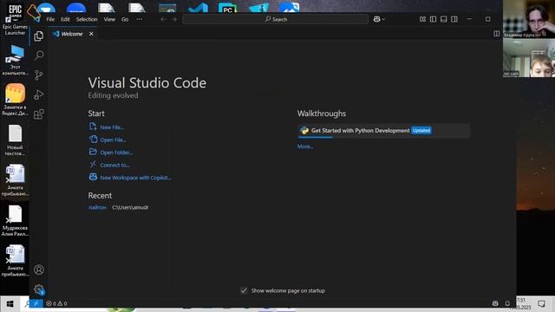555x312 pixels.
Task: Open the View menu
Action: (109, 19)
